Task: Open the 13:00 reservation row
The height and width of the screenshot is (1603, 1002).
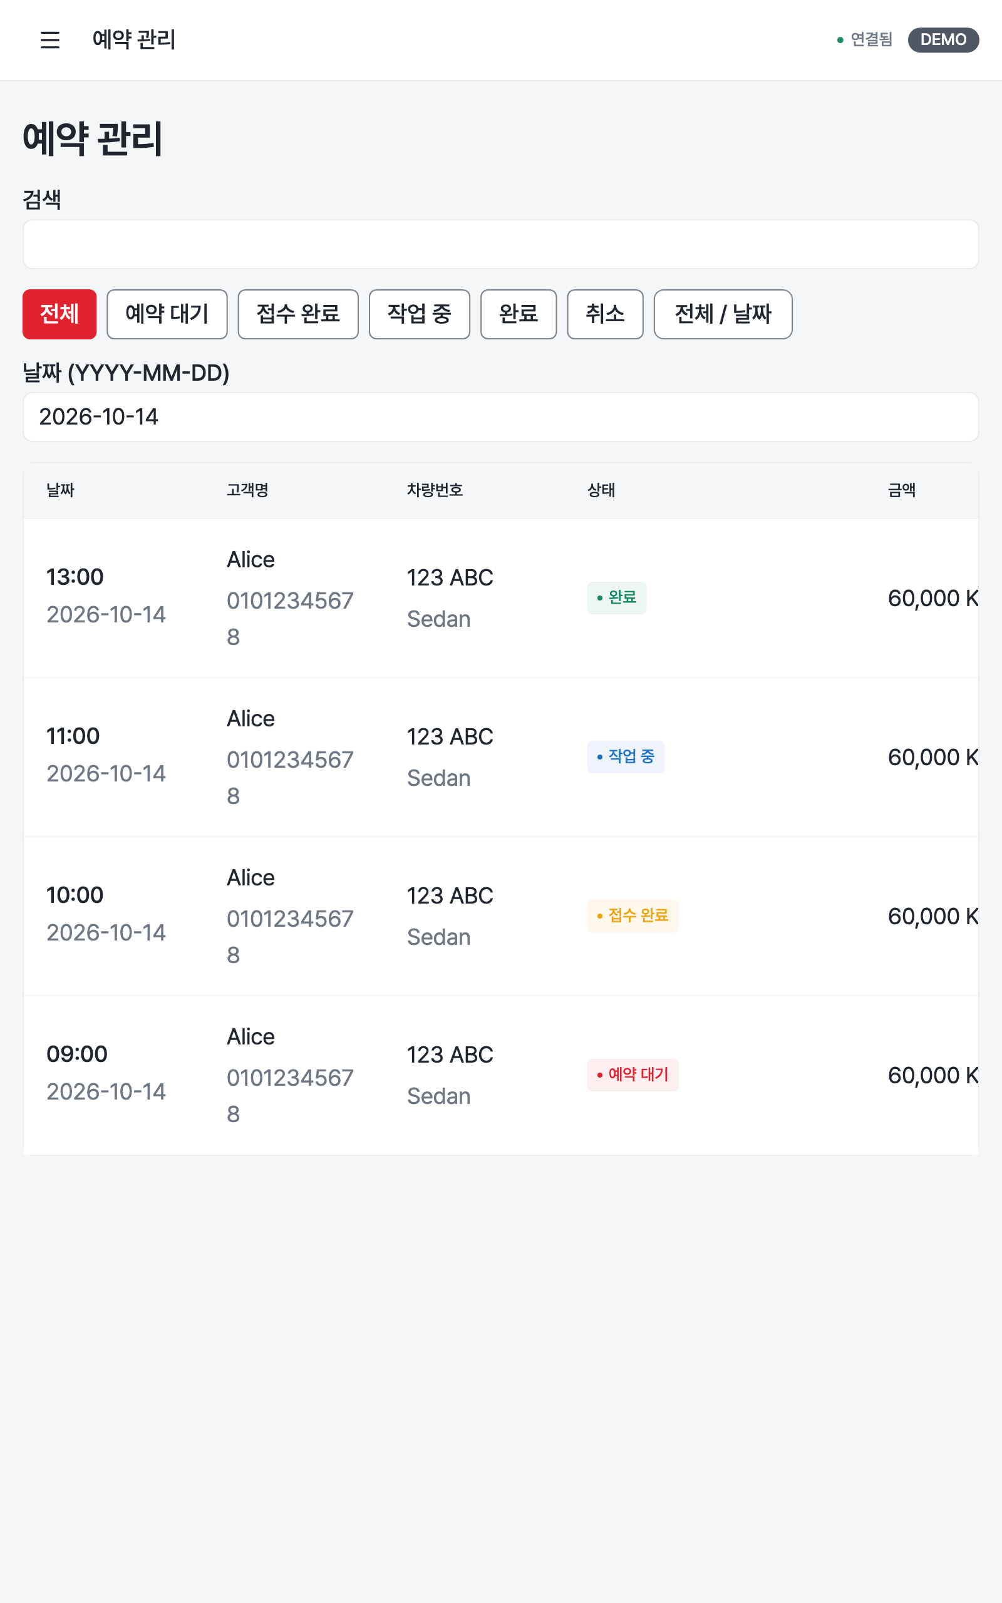Action: 501,598
